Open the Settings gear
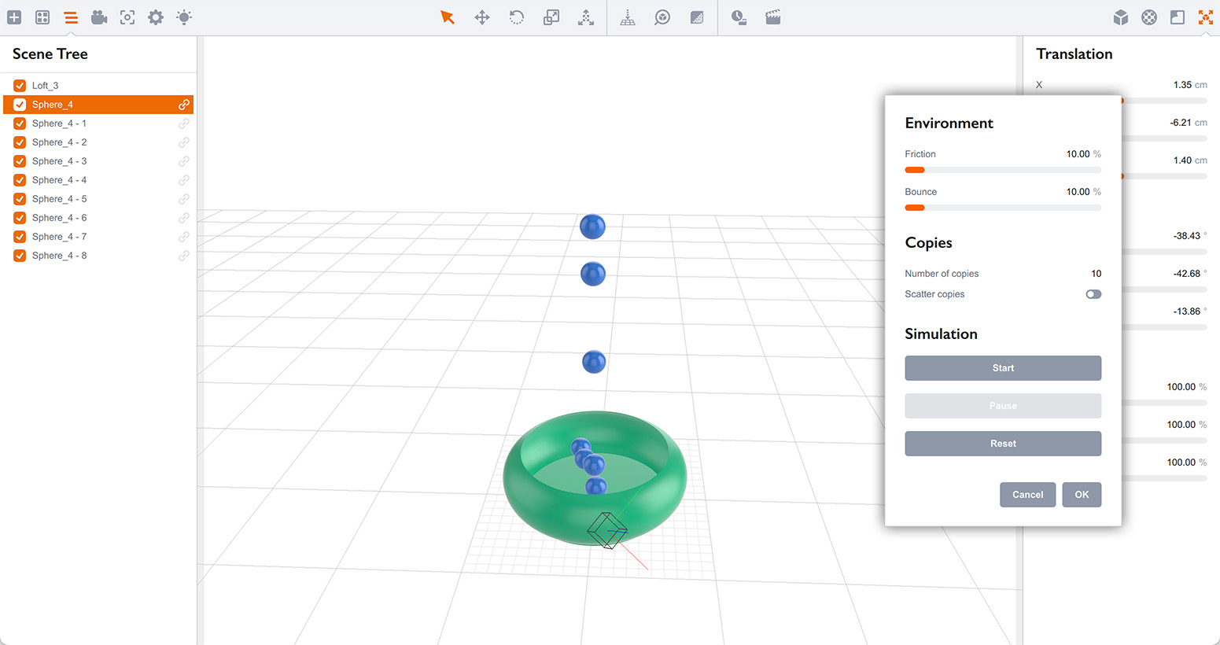Viewport: 1220px width, 645px height. (x=155, y=17)
